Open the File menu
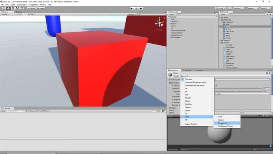This screenshot has height=154, width=273. point(2,5)
